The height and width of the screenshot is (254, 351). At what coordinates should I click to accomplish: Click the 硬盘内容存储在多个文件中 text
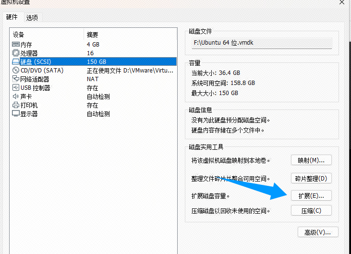click(228, 130)
